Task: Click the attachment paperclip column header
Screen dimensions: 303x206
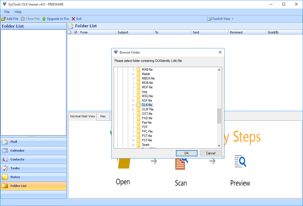Action: point(76,32)
